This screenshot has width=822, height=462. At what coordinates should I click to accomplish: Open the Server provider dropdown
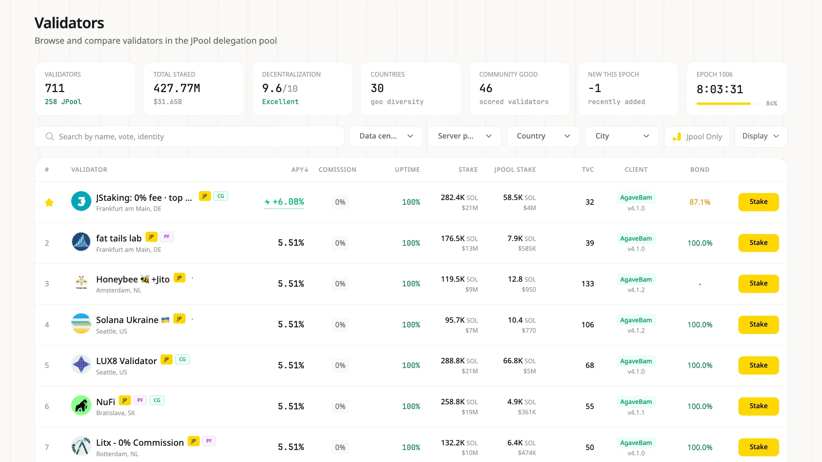click(x=464, y=136)
